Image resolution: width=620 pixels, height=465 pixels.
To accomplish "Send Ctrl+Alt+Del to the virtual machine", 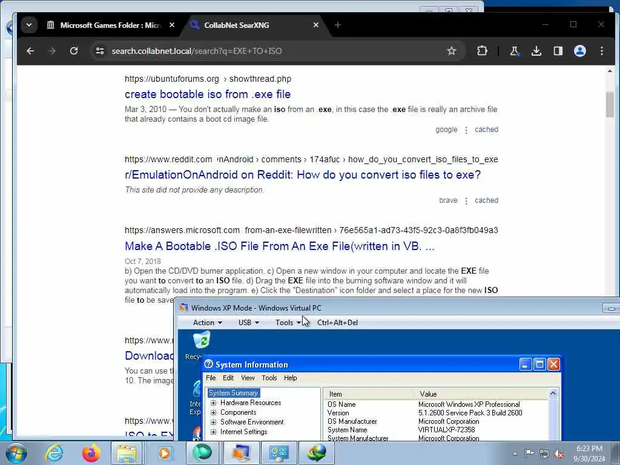I will [337, 322].
